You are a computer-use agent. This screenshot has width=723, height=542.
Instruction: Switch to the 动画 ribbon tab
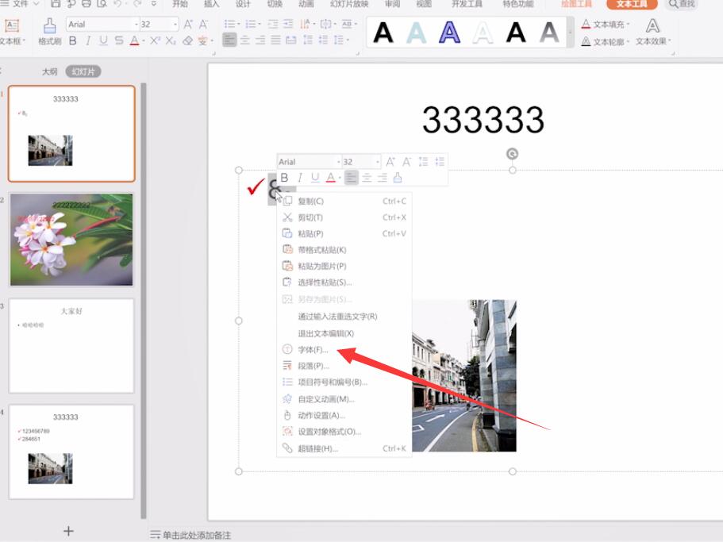tap(306, 4)
